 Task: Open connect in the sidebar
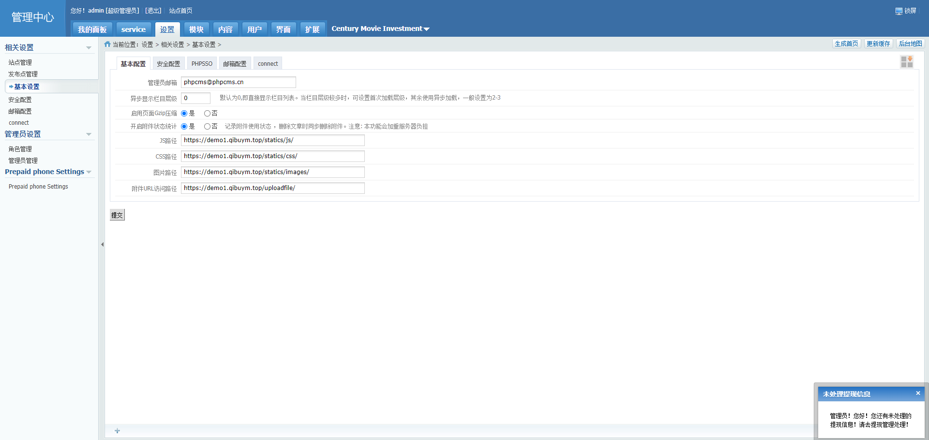(x=19, y=123)
